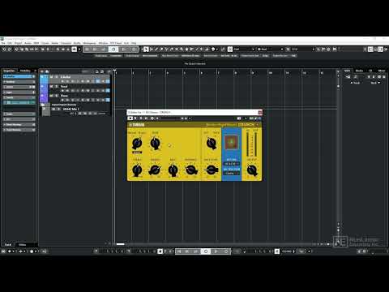Open the File menu

(x=3, y=43)
